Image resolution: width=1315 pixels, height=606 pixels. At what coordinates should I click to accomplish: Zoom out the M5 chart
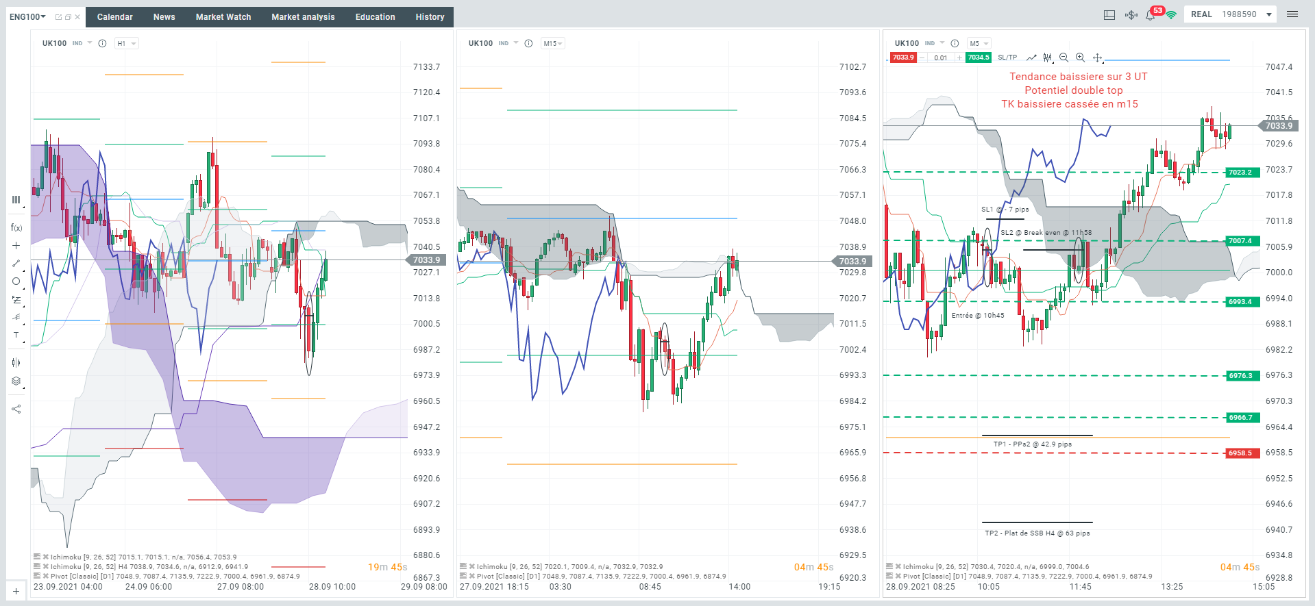coord(1064,58)
